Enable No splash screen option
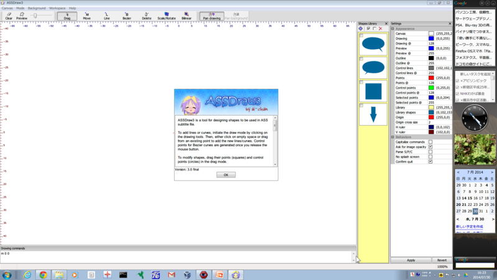Viewport: 497px width, 280px height. (x=431, y=157)
